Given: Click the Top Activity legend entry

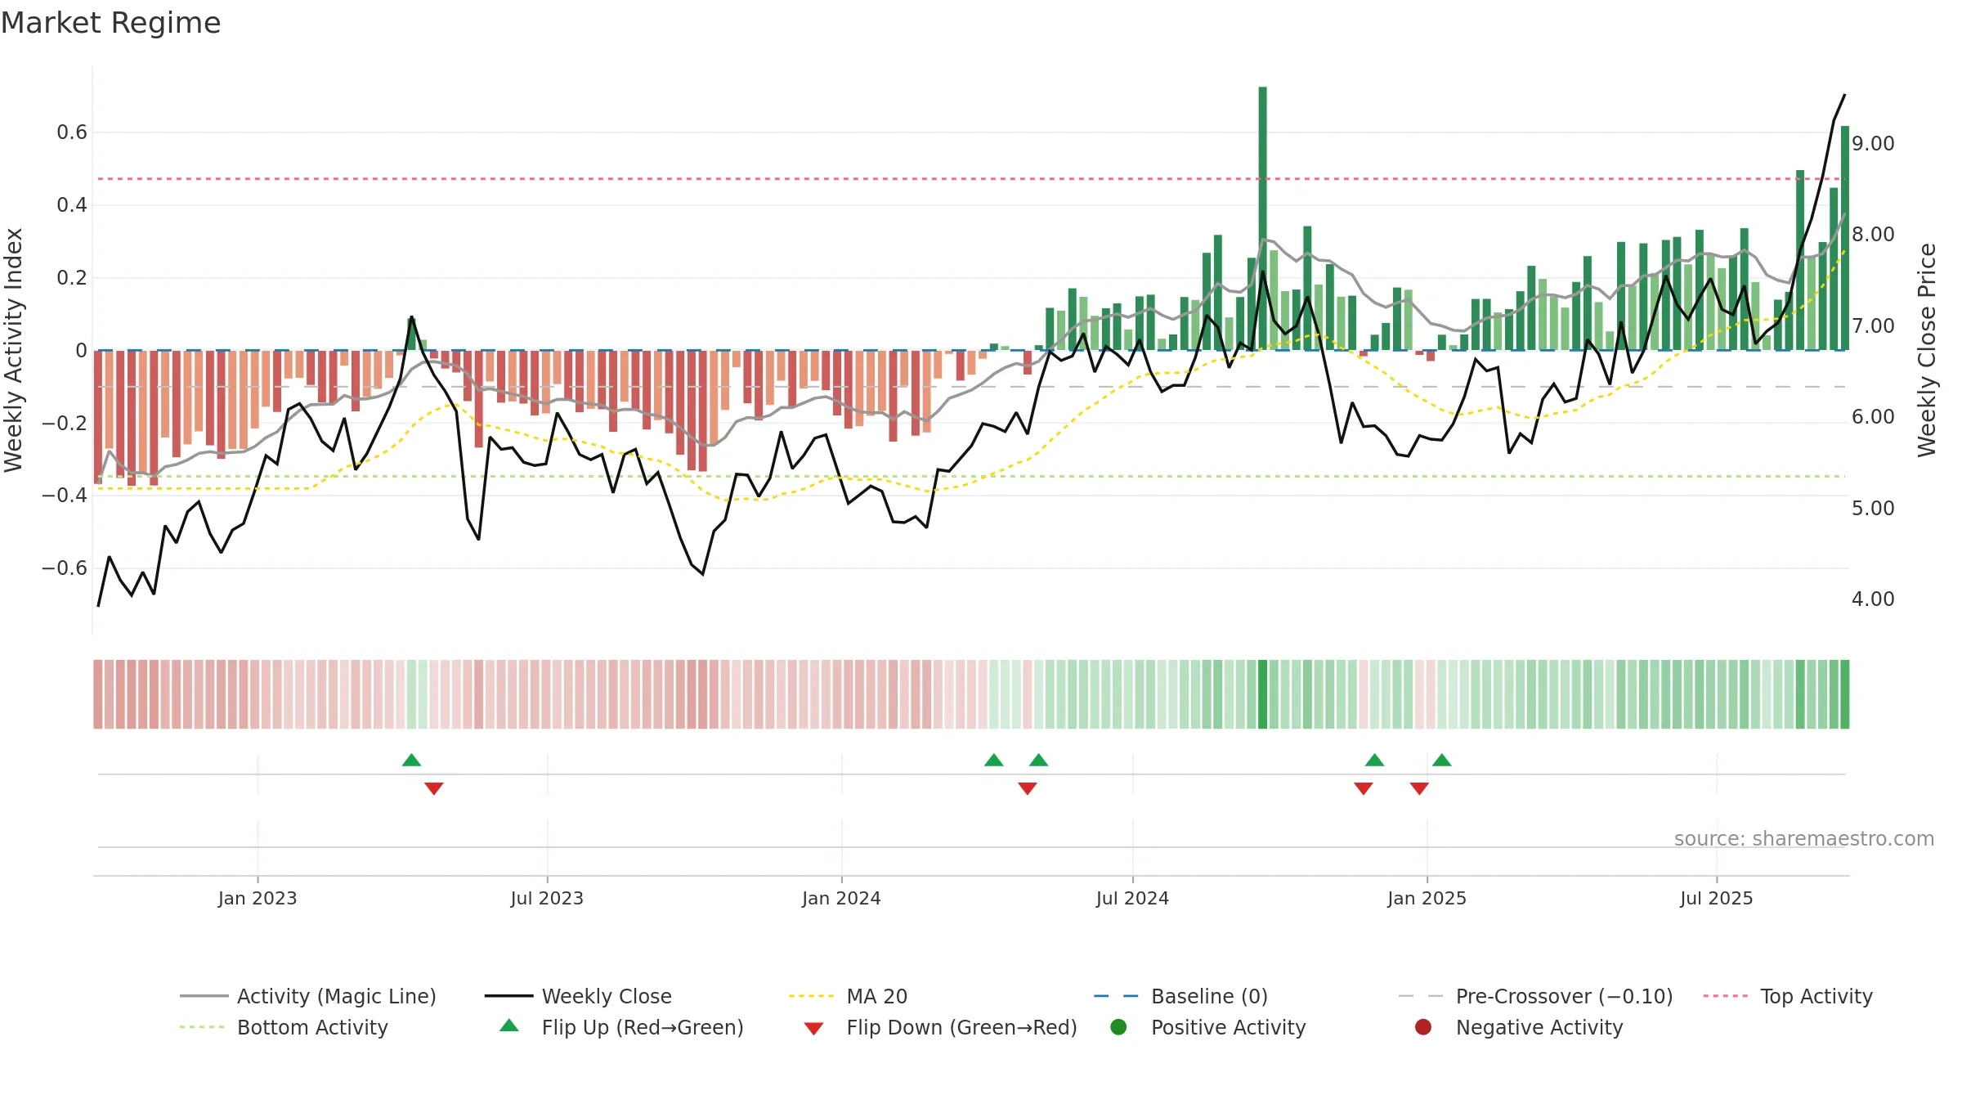Looking at the screenshot, I should coord(1788,996).
